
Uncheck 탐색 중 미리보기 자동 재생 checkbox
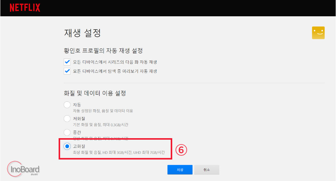click(67, 71)
